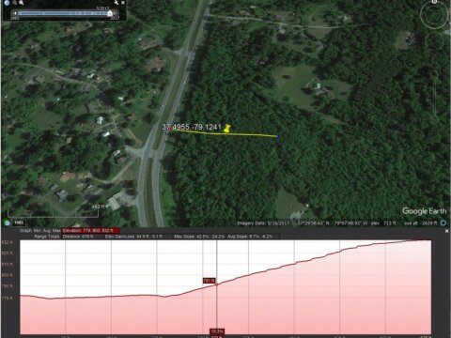Click the North indicator on compass ring
451x338 pixels.
click(434, 2)
